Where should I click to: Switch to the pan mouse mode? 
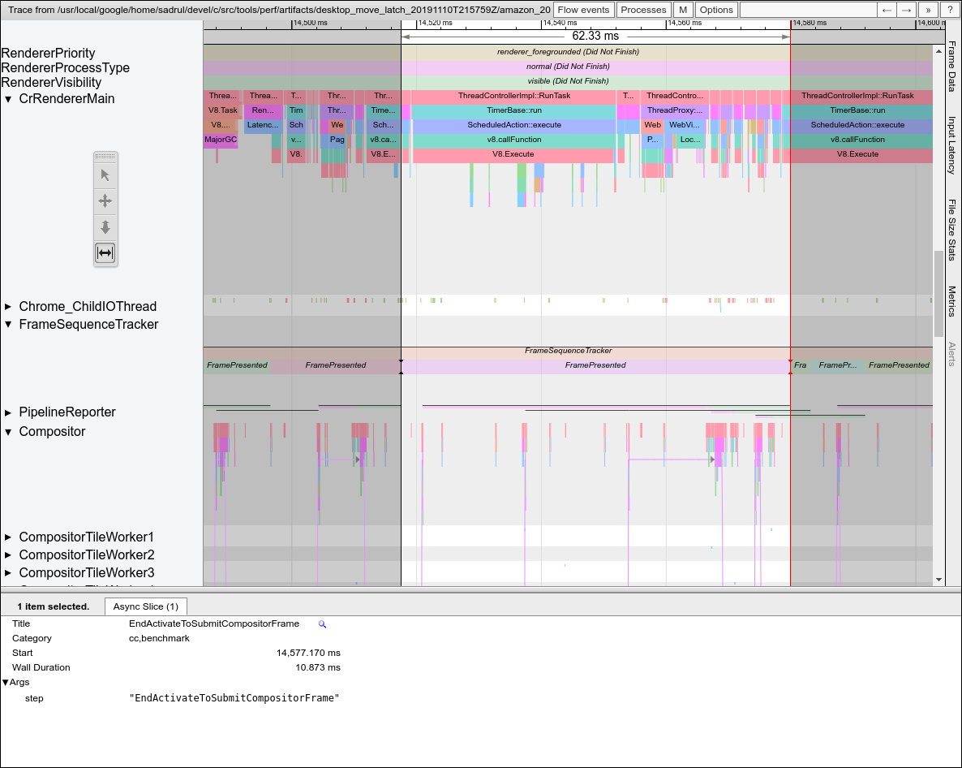point(105,201)
